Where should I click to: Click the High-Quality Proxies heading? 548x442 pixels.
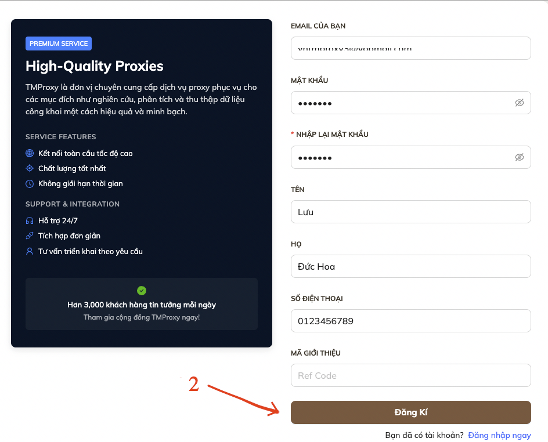click(x=95, y=66)
